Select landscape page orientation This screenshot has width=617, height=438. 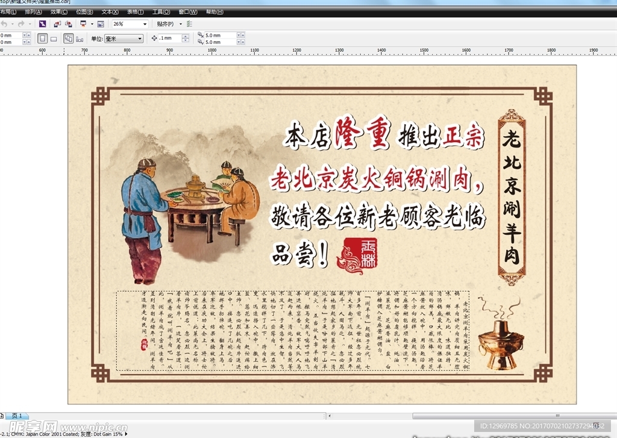(x=54, y=39)
